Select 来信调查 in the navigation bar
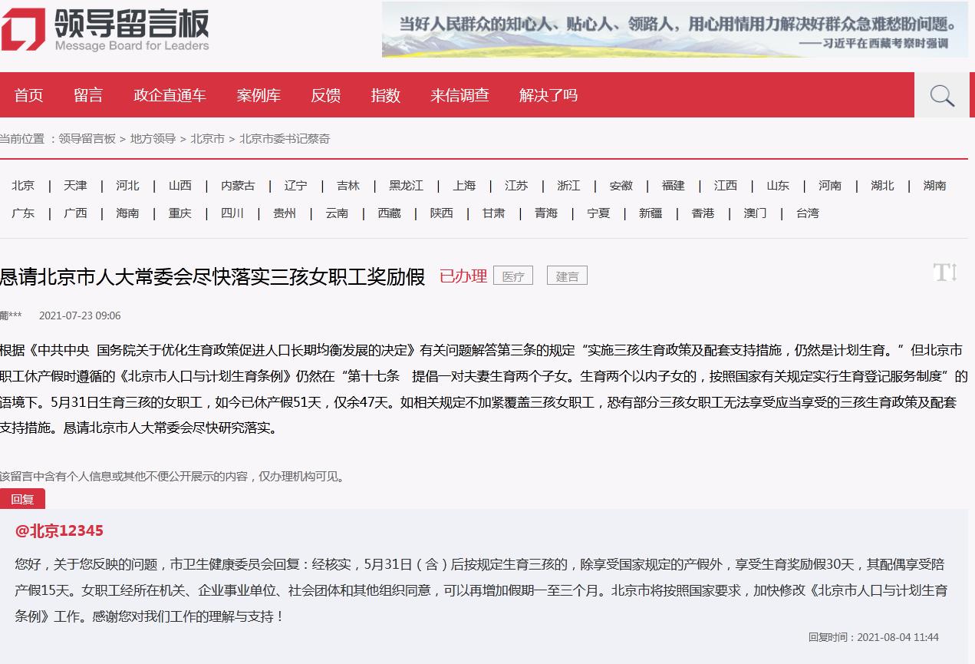This screenshot has height=664, width=975. click(x=460, y=95)
